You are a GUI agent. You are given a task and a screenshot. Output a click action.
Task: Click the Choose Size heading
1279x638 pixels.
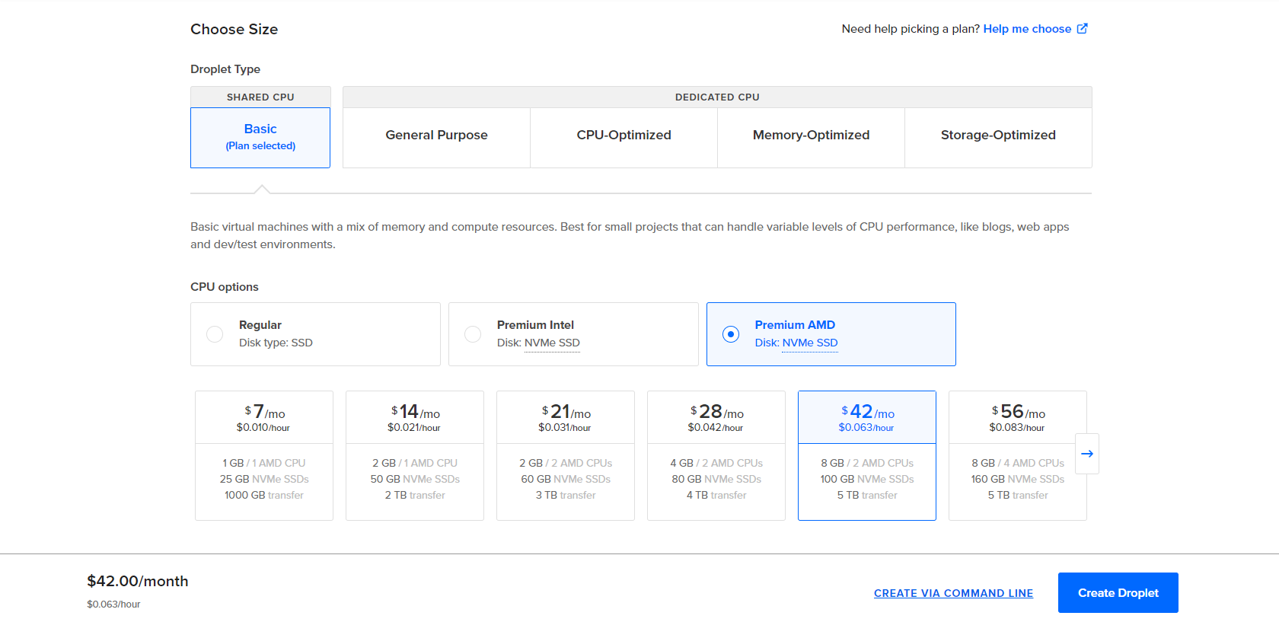[x=234, y=29]
